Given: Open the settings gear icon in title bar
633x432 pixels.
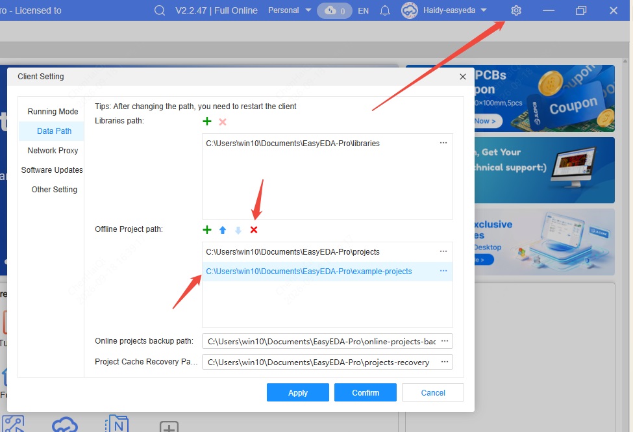Looking at the screenshot, I should click(516, 10).
